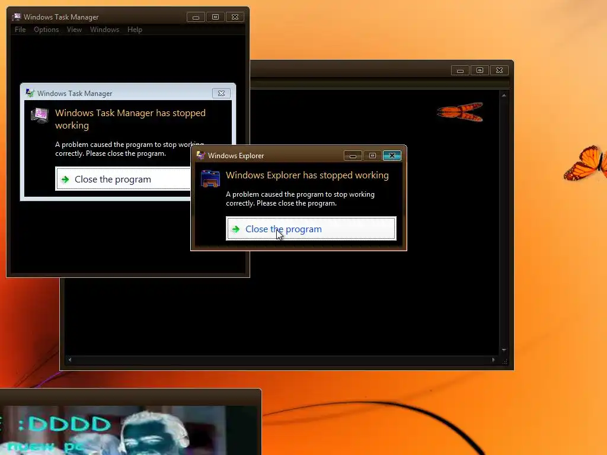Click Close the program in Task Manager dialog
The width and height of the screenshot is (607, 455).
pyautogui.click(x=123, y=179)
